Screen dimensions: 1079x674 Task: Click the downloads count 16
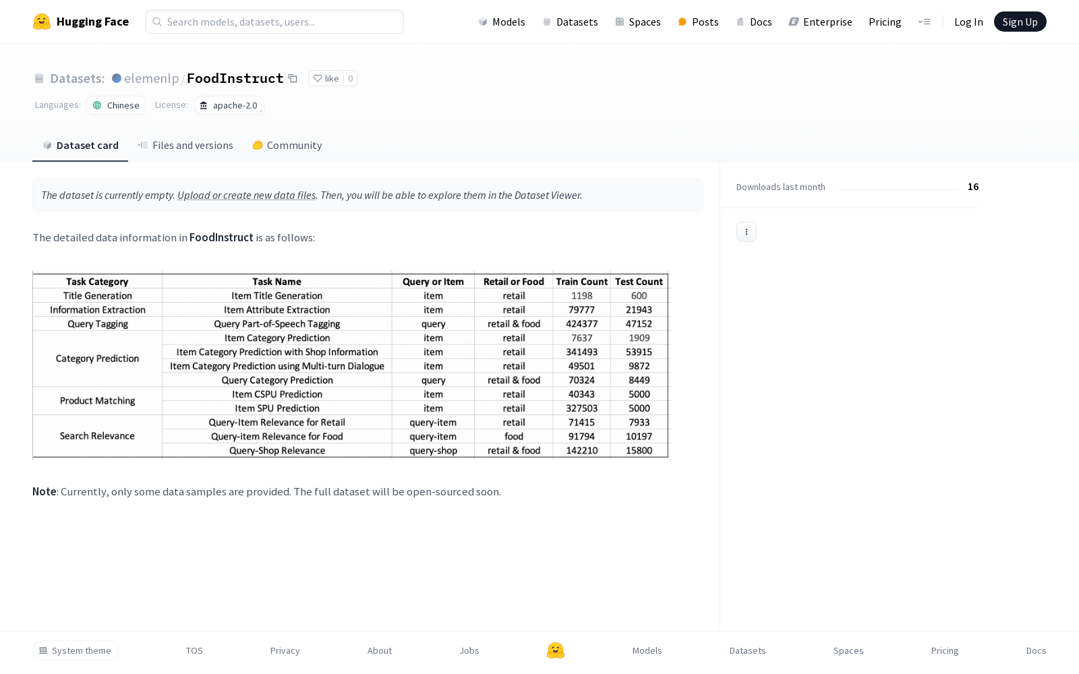click(973, 187)
